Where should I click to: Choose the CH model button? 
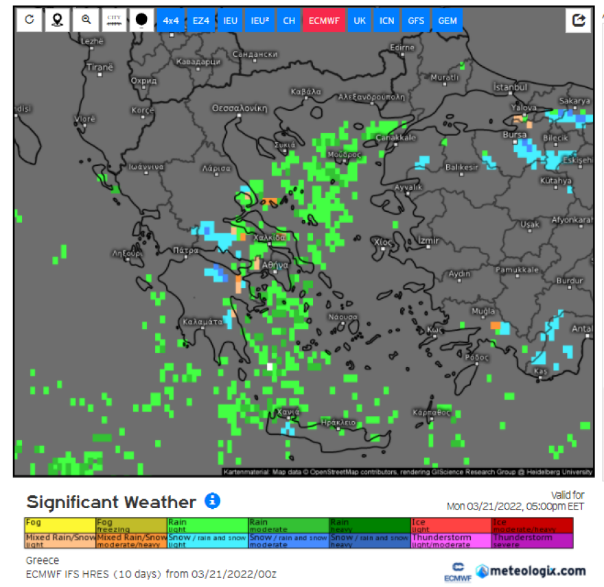[x=289, y=21]
